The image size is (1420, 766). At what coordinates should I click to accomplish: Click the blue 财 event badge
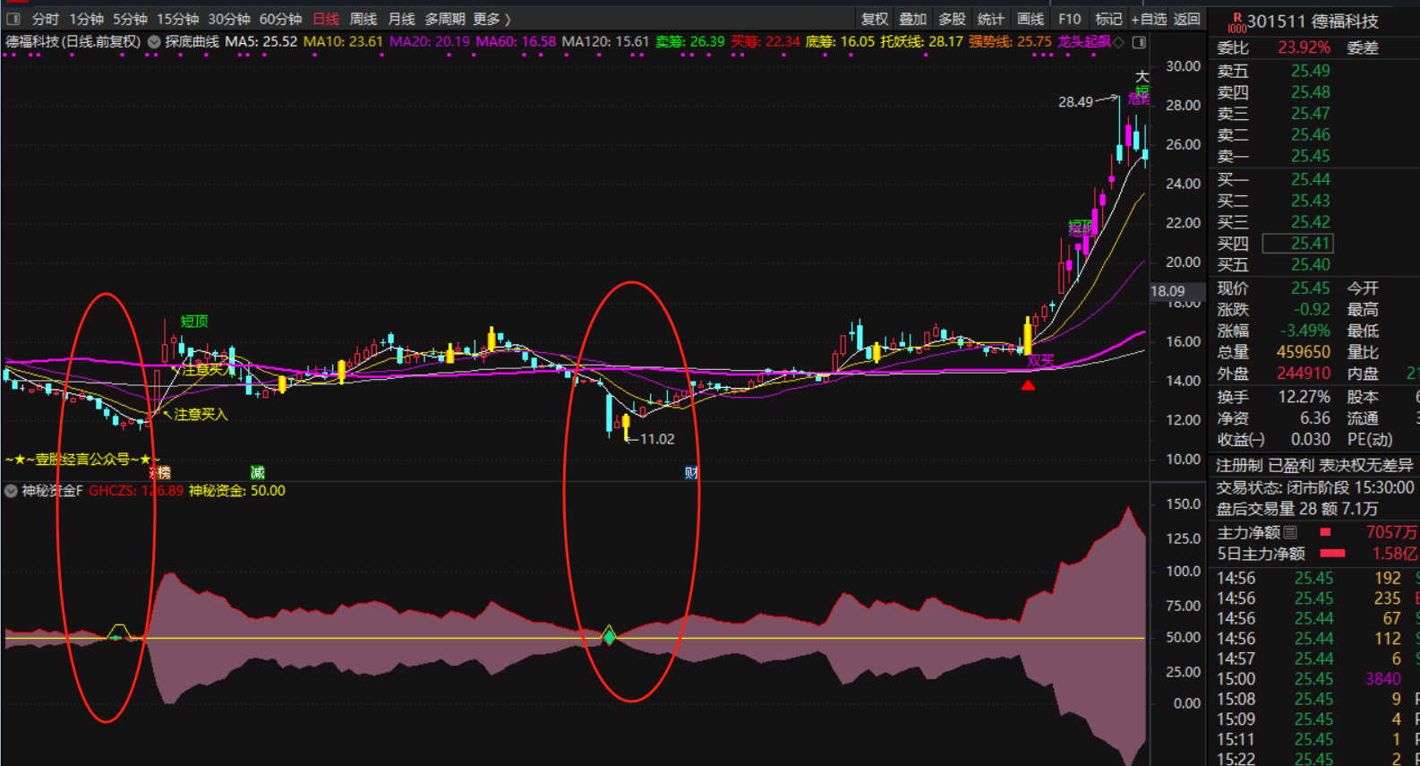tap(691, 472)
